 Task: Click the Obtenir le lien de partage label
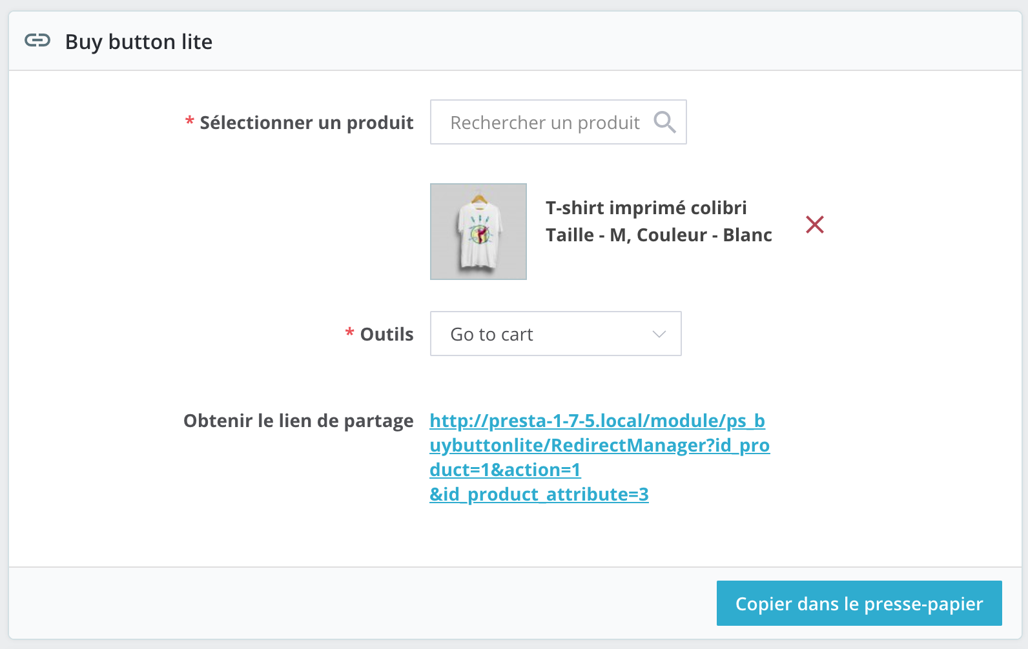[298, 421]
